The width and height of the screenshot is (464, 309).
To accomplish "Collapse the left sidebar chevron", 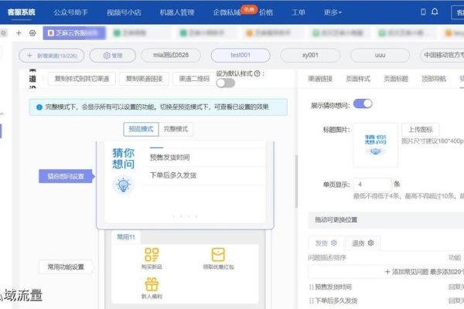I will point(2,114).
